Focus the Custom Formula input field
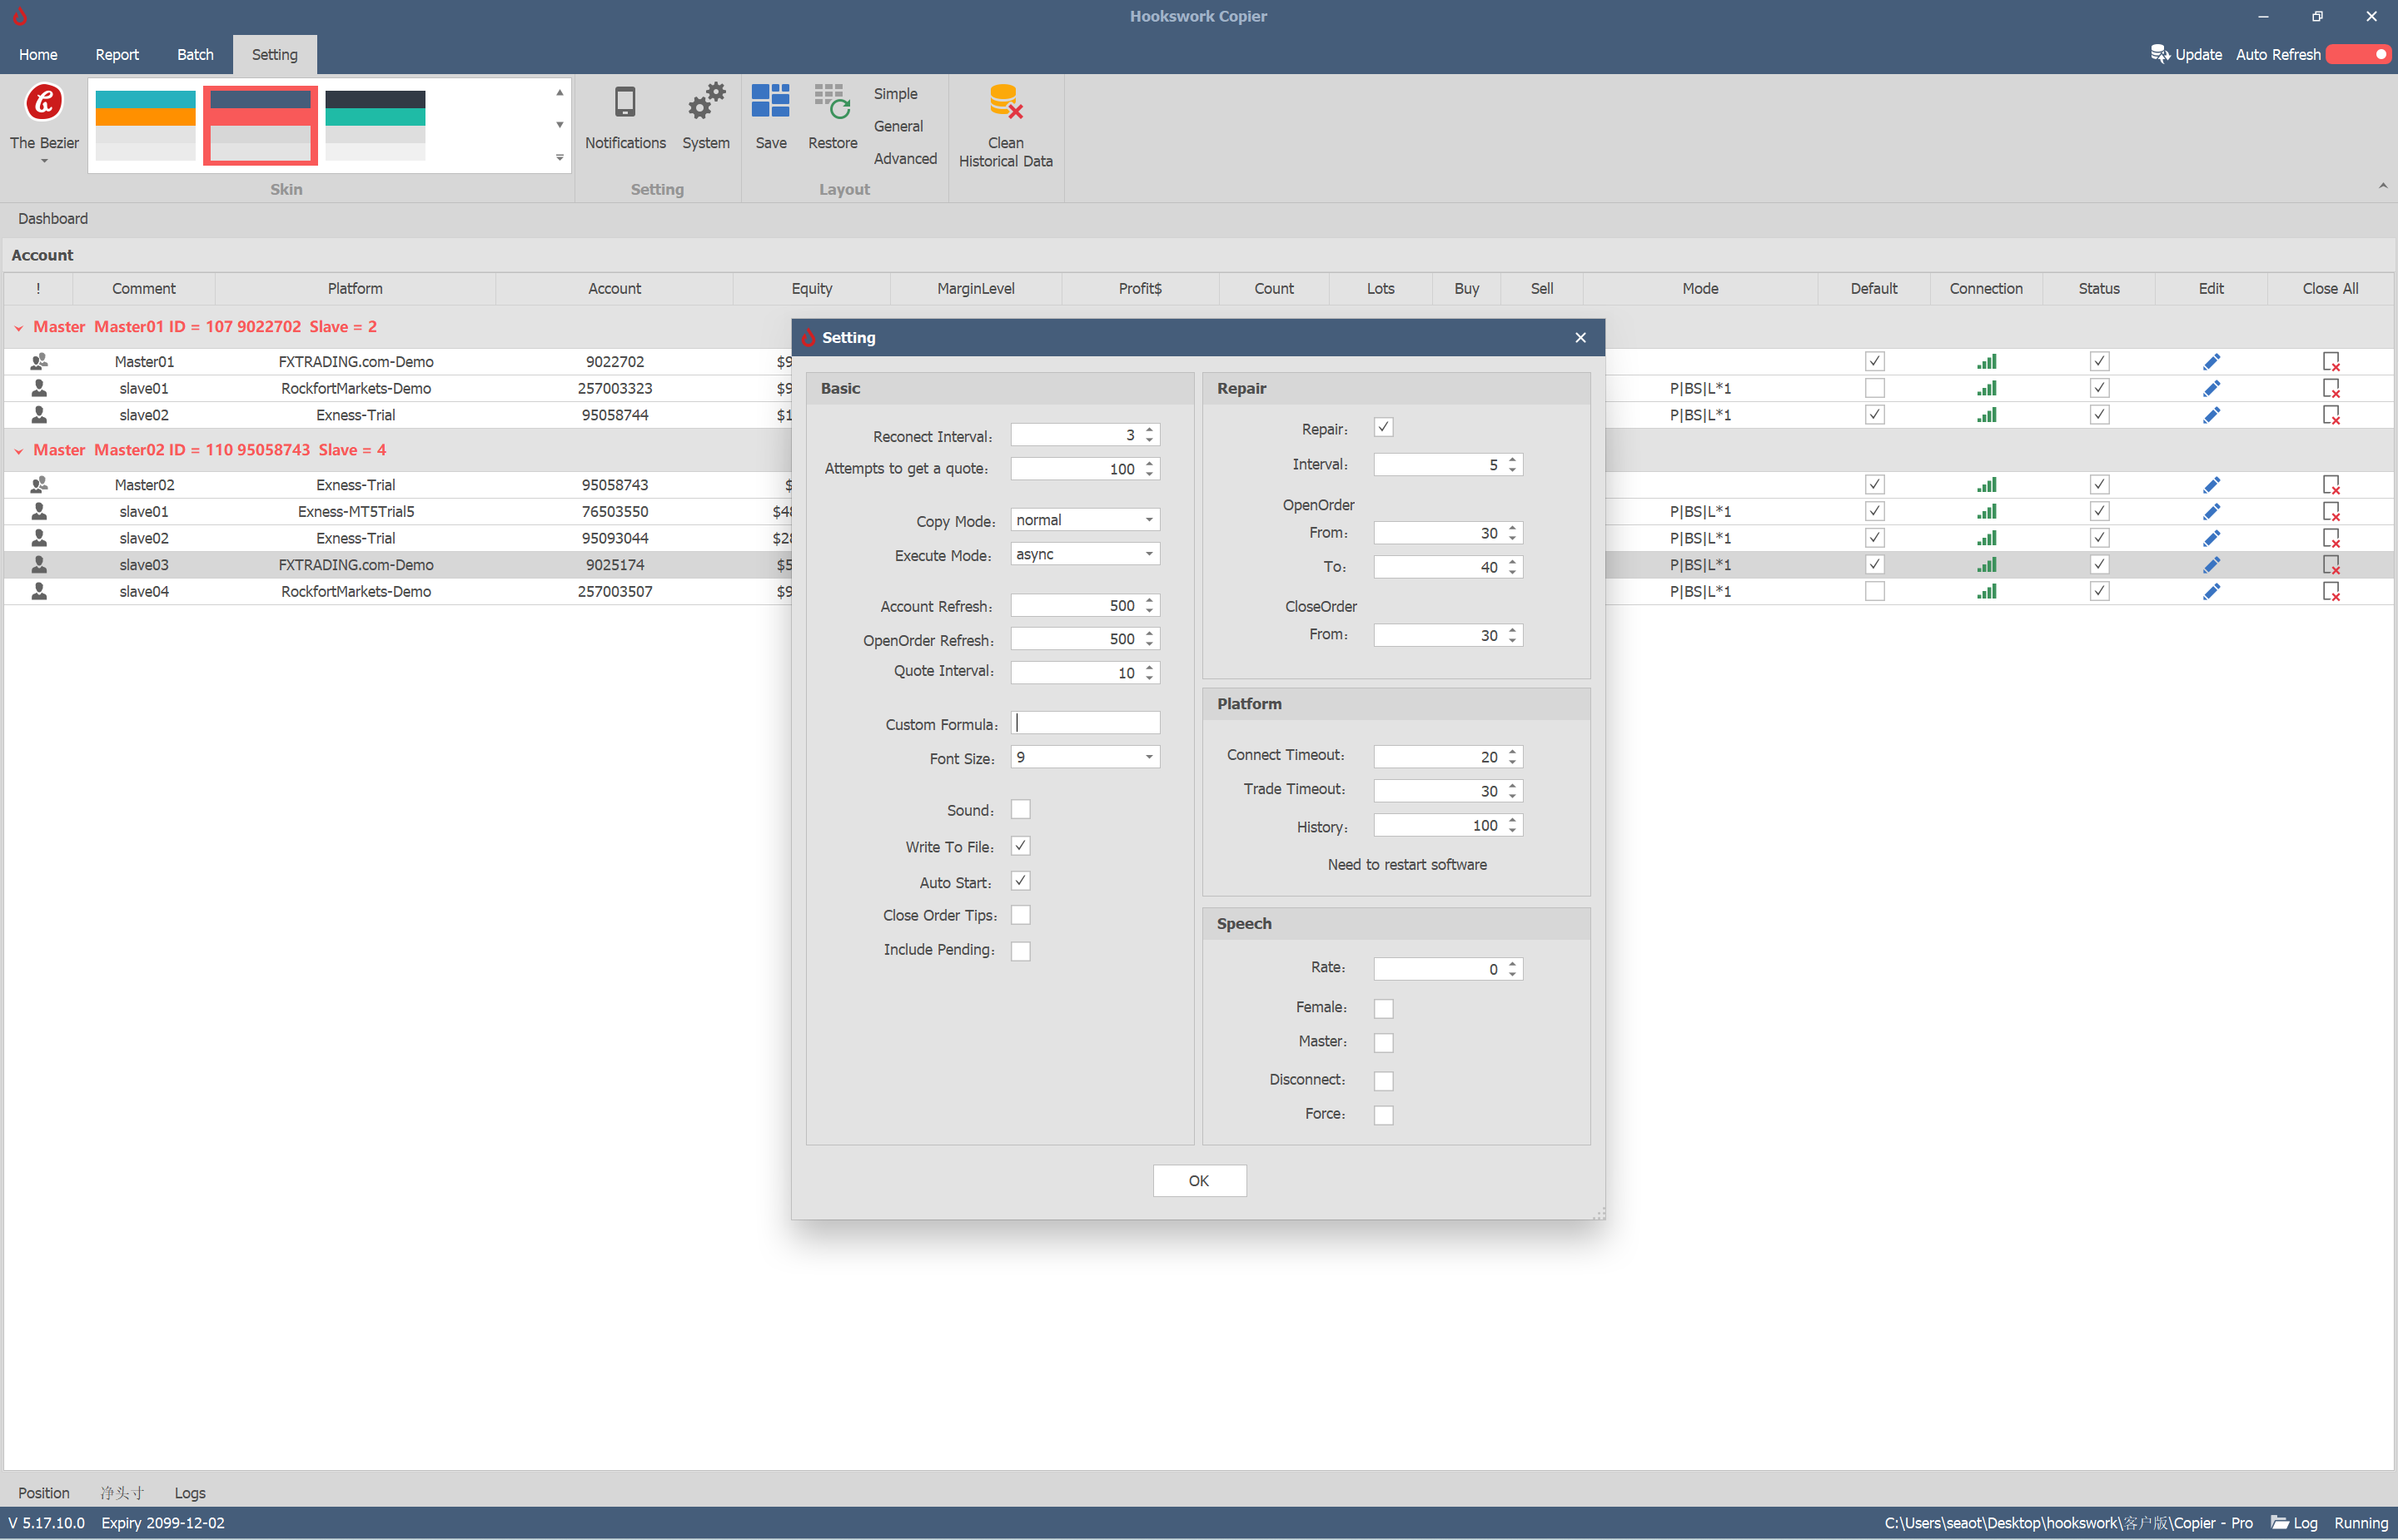This screenshot has width=2398, height=1540. click(1085, 723)
